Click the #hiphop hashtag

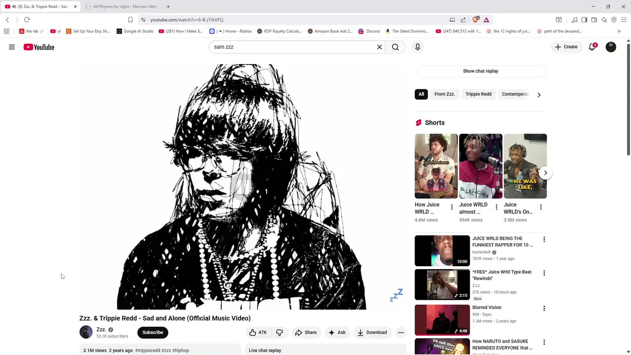pos(180,351)
